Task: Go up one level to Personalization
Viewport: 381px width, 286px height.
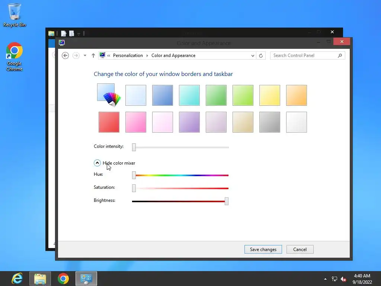Action: coord(93,55)
